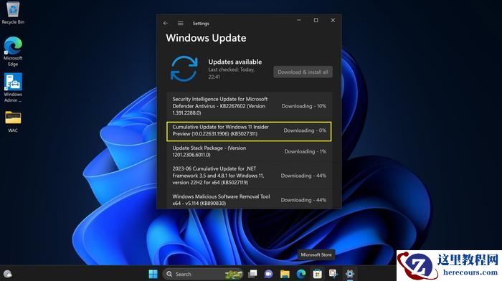
Task: Open the Recycle Bin desktop icon
Action: pyautogui.click(x=13, y=13)
